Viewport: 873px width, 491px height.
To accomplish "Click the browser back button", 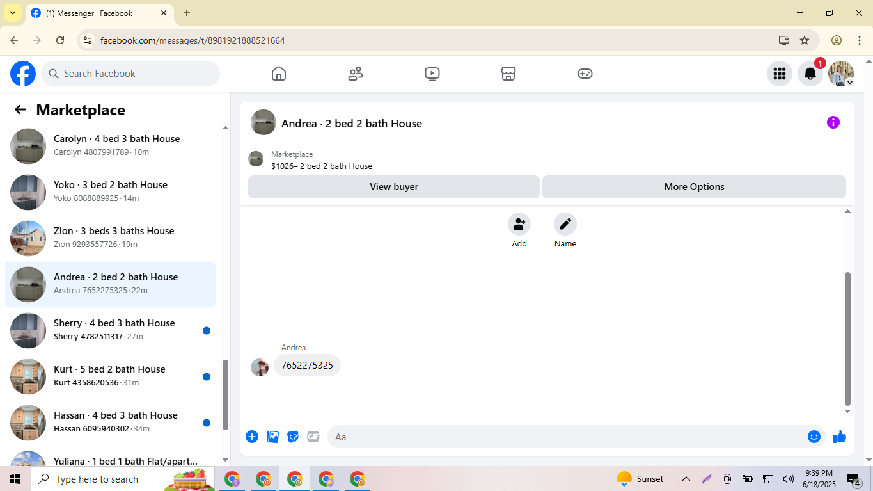I will [x=14, y=40].
